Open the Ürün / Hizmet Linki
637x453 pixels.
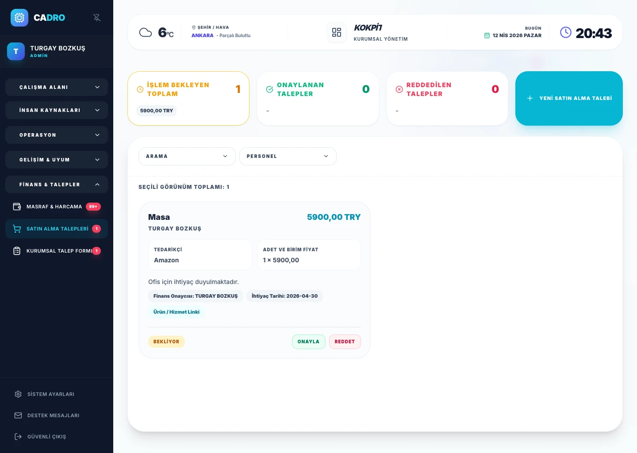pyautogui.click(x=177, y=312)
